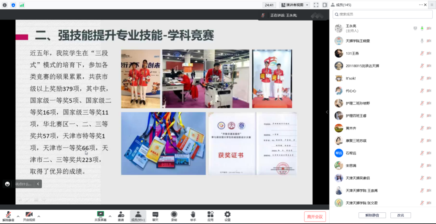The image size is (436, 224).
Task: Open the meeting info icon
Action: coord(4,5)
